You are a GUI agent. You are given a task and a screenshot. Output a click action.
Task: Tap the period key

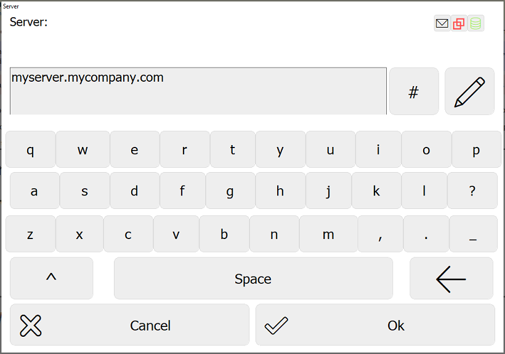tap(426, 234)
